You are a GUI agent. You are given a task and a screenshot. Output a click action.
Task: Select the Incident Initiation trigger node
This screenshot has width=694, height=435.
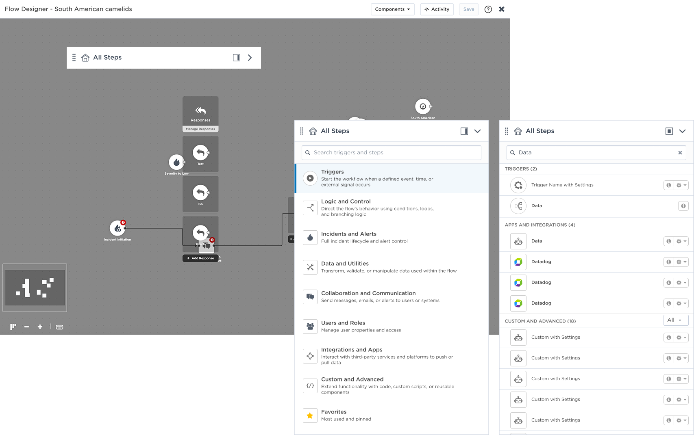click(x=117, y=228)
